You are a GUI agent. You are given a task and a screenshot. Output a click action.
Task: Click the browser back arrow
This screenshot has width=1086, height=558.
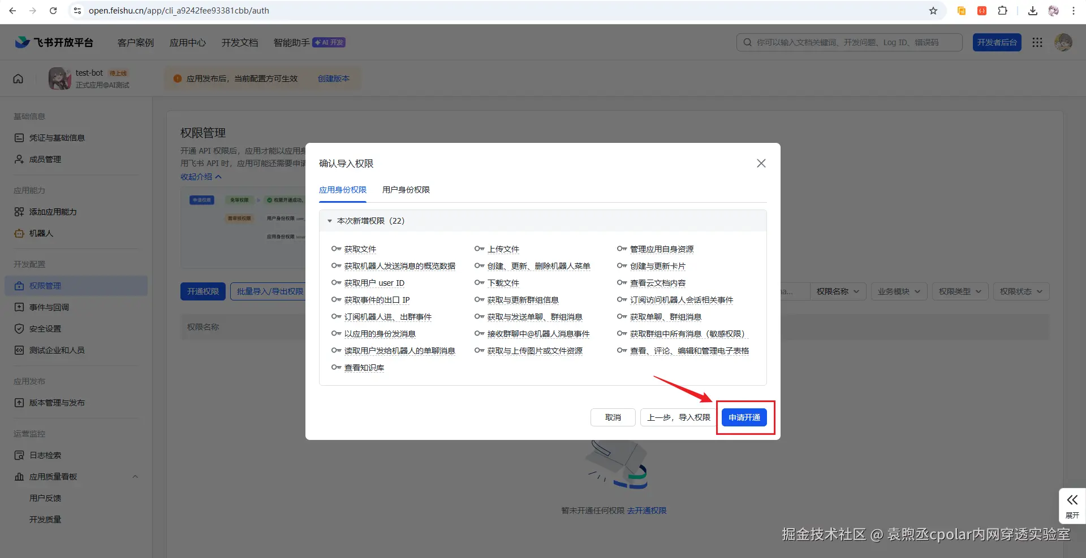coord(12,11)
